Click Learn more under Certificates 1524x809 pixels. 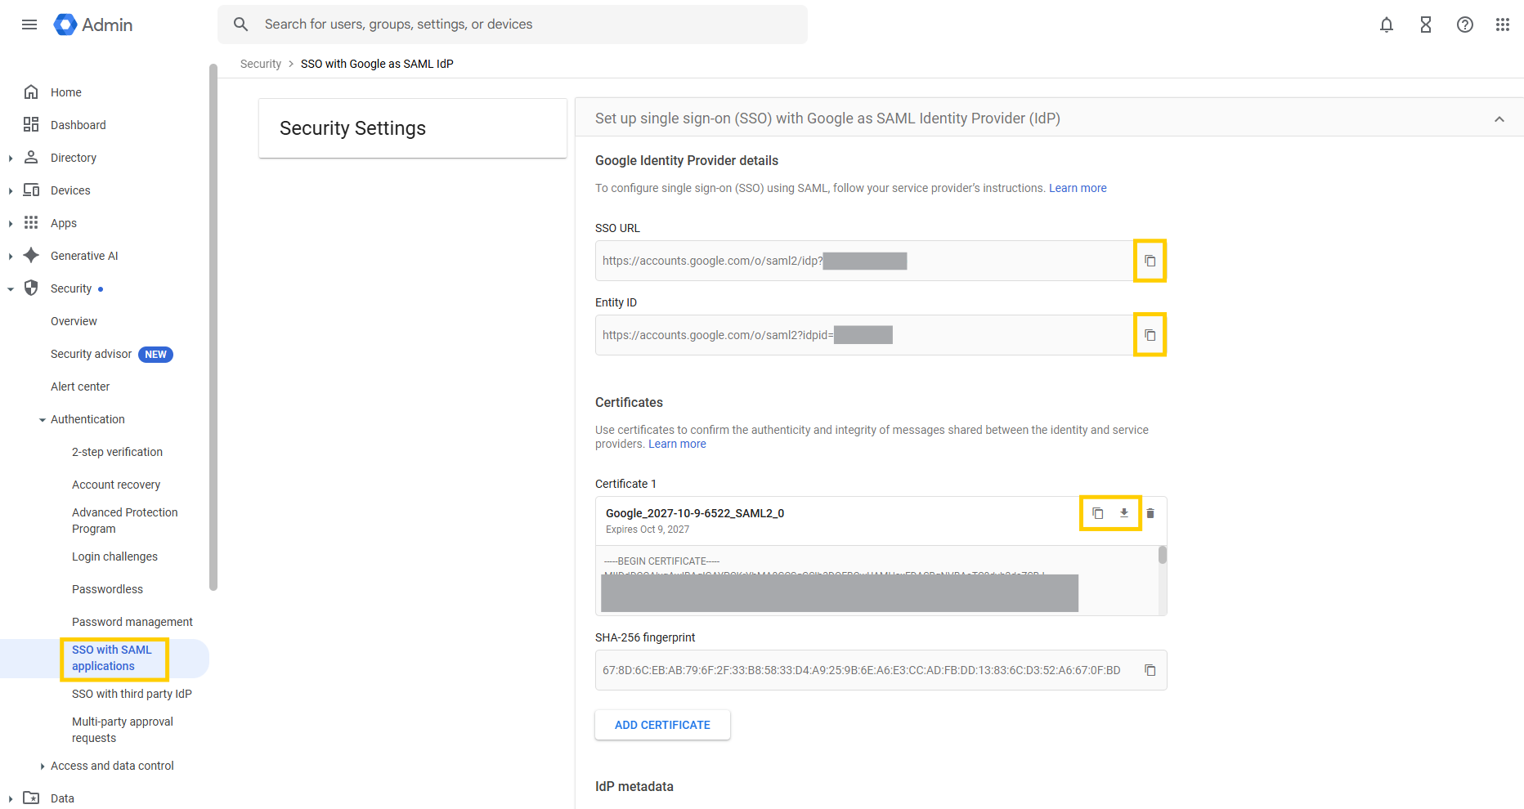[x=677, y=444]
